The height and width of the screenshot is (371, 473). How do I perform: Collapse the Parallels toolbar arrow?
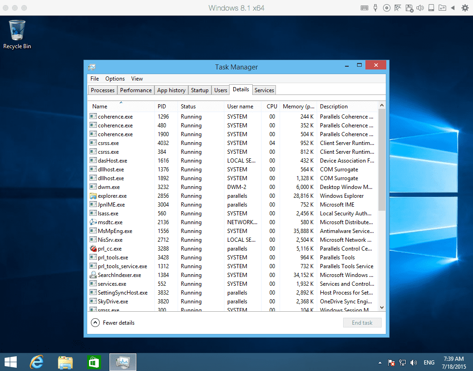click(x=453, y=8)
